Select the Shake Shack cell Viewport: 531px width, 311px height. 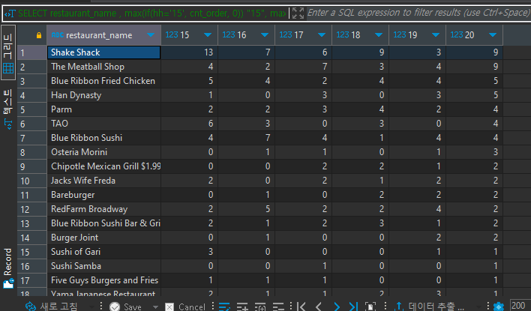[103, 52]
